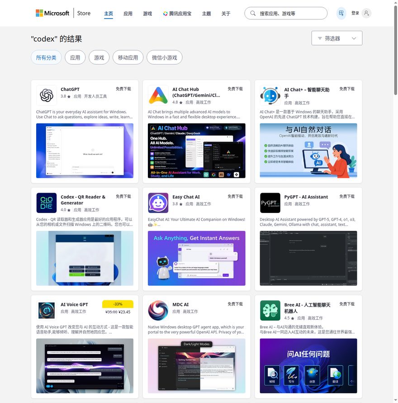The width and height of the screenshot is (398, 403).
Task: Open Codex QR Reader screenshot thumbnail
Action: point(85,258)
